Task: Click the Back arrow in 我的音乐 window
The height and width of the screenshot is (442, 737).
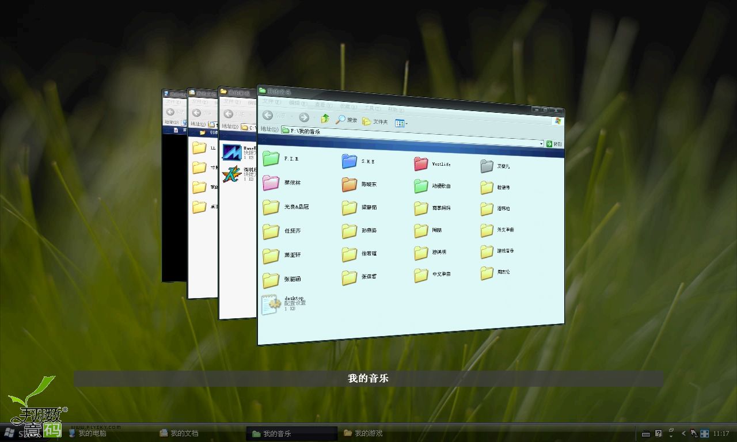Action: [268, 115]
